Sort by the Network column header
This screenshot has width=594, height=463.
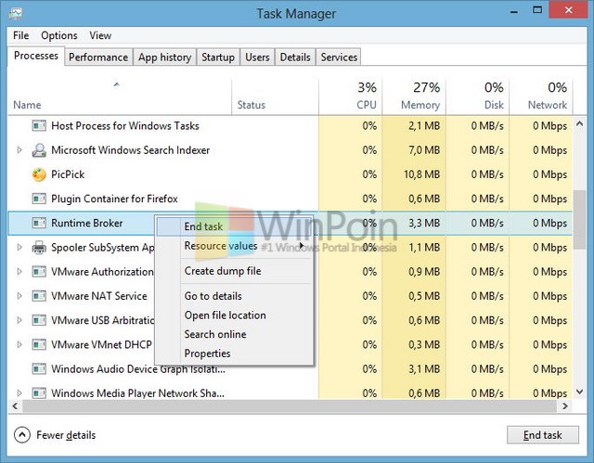[x=541, y=96]
